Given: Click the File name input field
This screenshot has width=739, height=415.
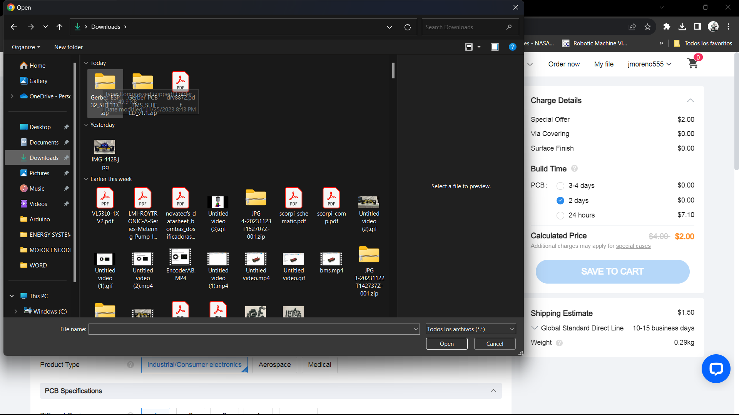Looking at the screenshot, I should tap(250, 329).
